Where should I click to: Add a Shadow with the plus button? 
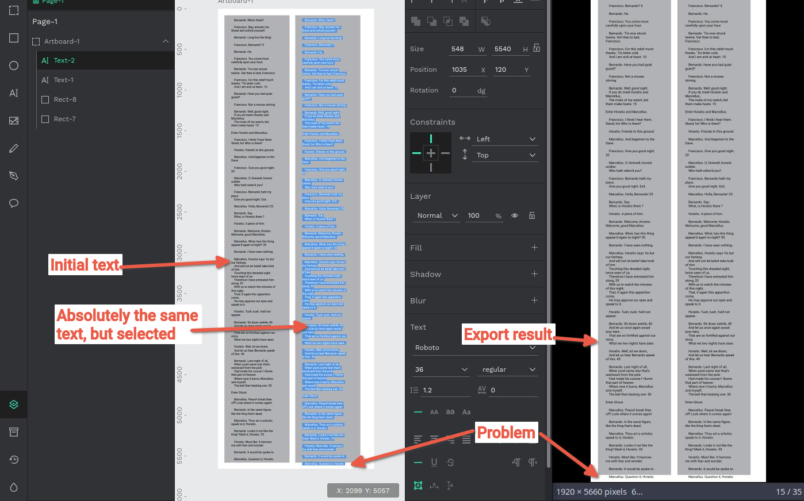point(534,274)
